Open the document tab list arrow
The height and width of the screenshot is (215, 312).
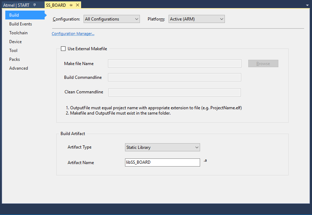(307, 6)
